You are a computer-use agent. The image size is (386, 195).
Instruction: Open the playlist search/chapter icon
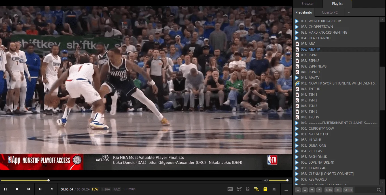coord(256,189)
